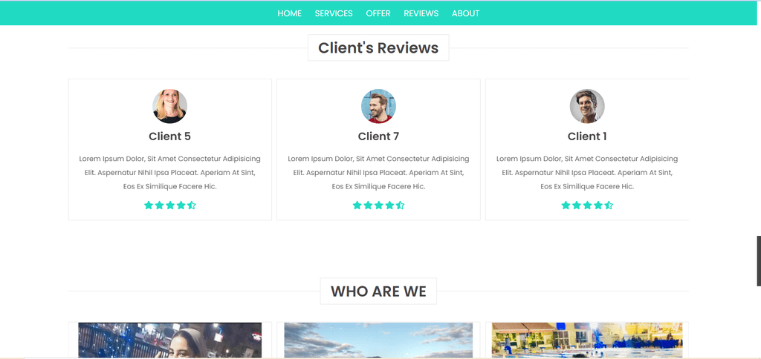
Task: Jump to REVIEWS section link
Action: click(421, 13)
